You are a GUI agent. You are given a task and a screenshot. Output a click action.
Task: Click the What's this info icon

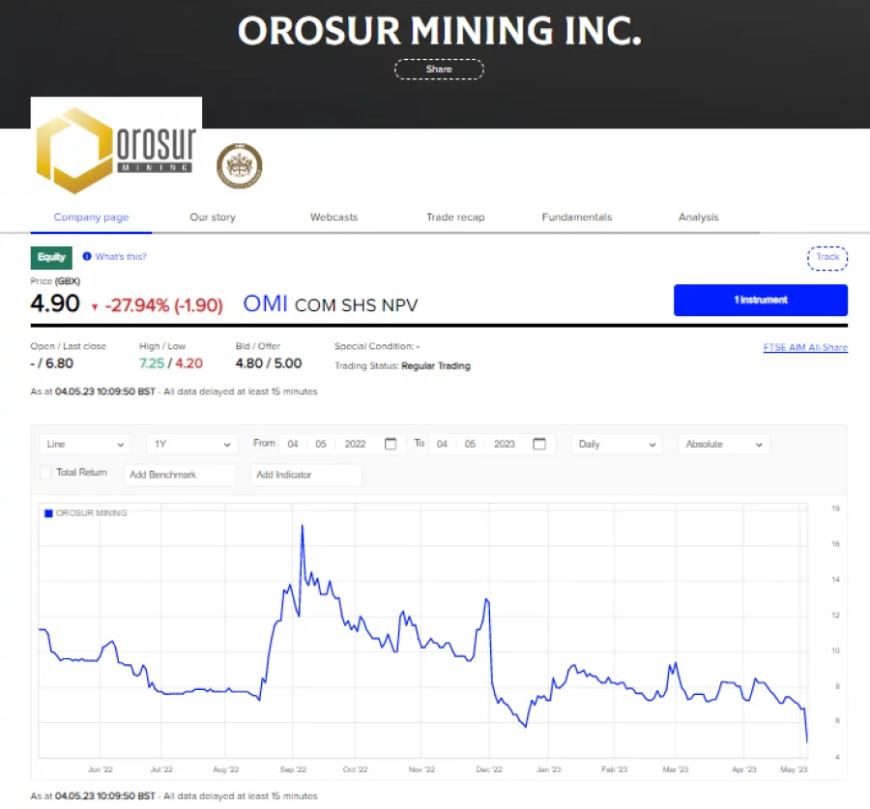click(87, 257)
